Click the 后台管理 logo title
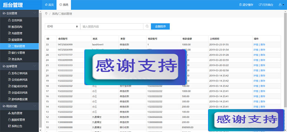Screen dimensions: 287x132 [x=13, y=5]
